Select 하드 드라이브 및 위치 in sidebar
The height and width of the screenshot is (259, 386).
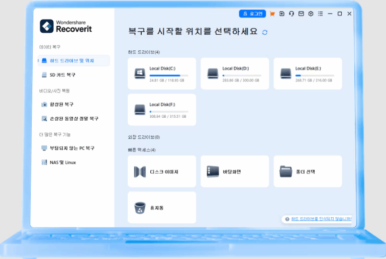74,61
